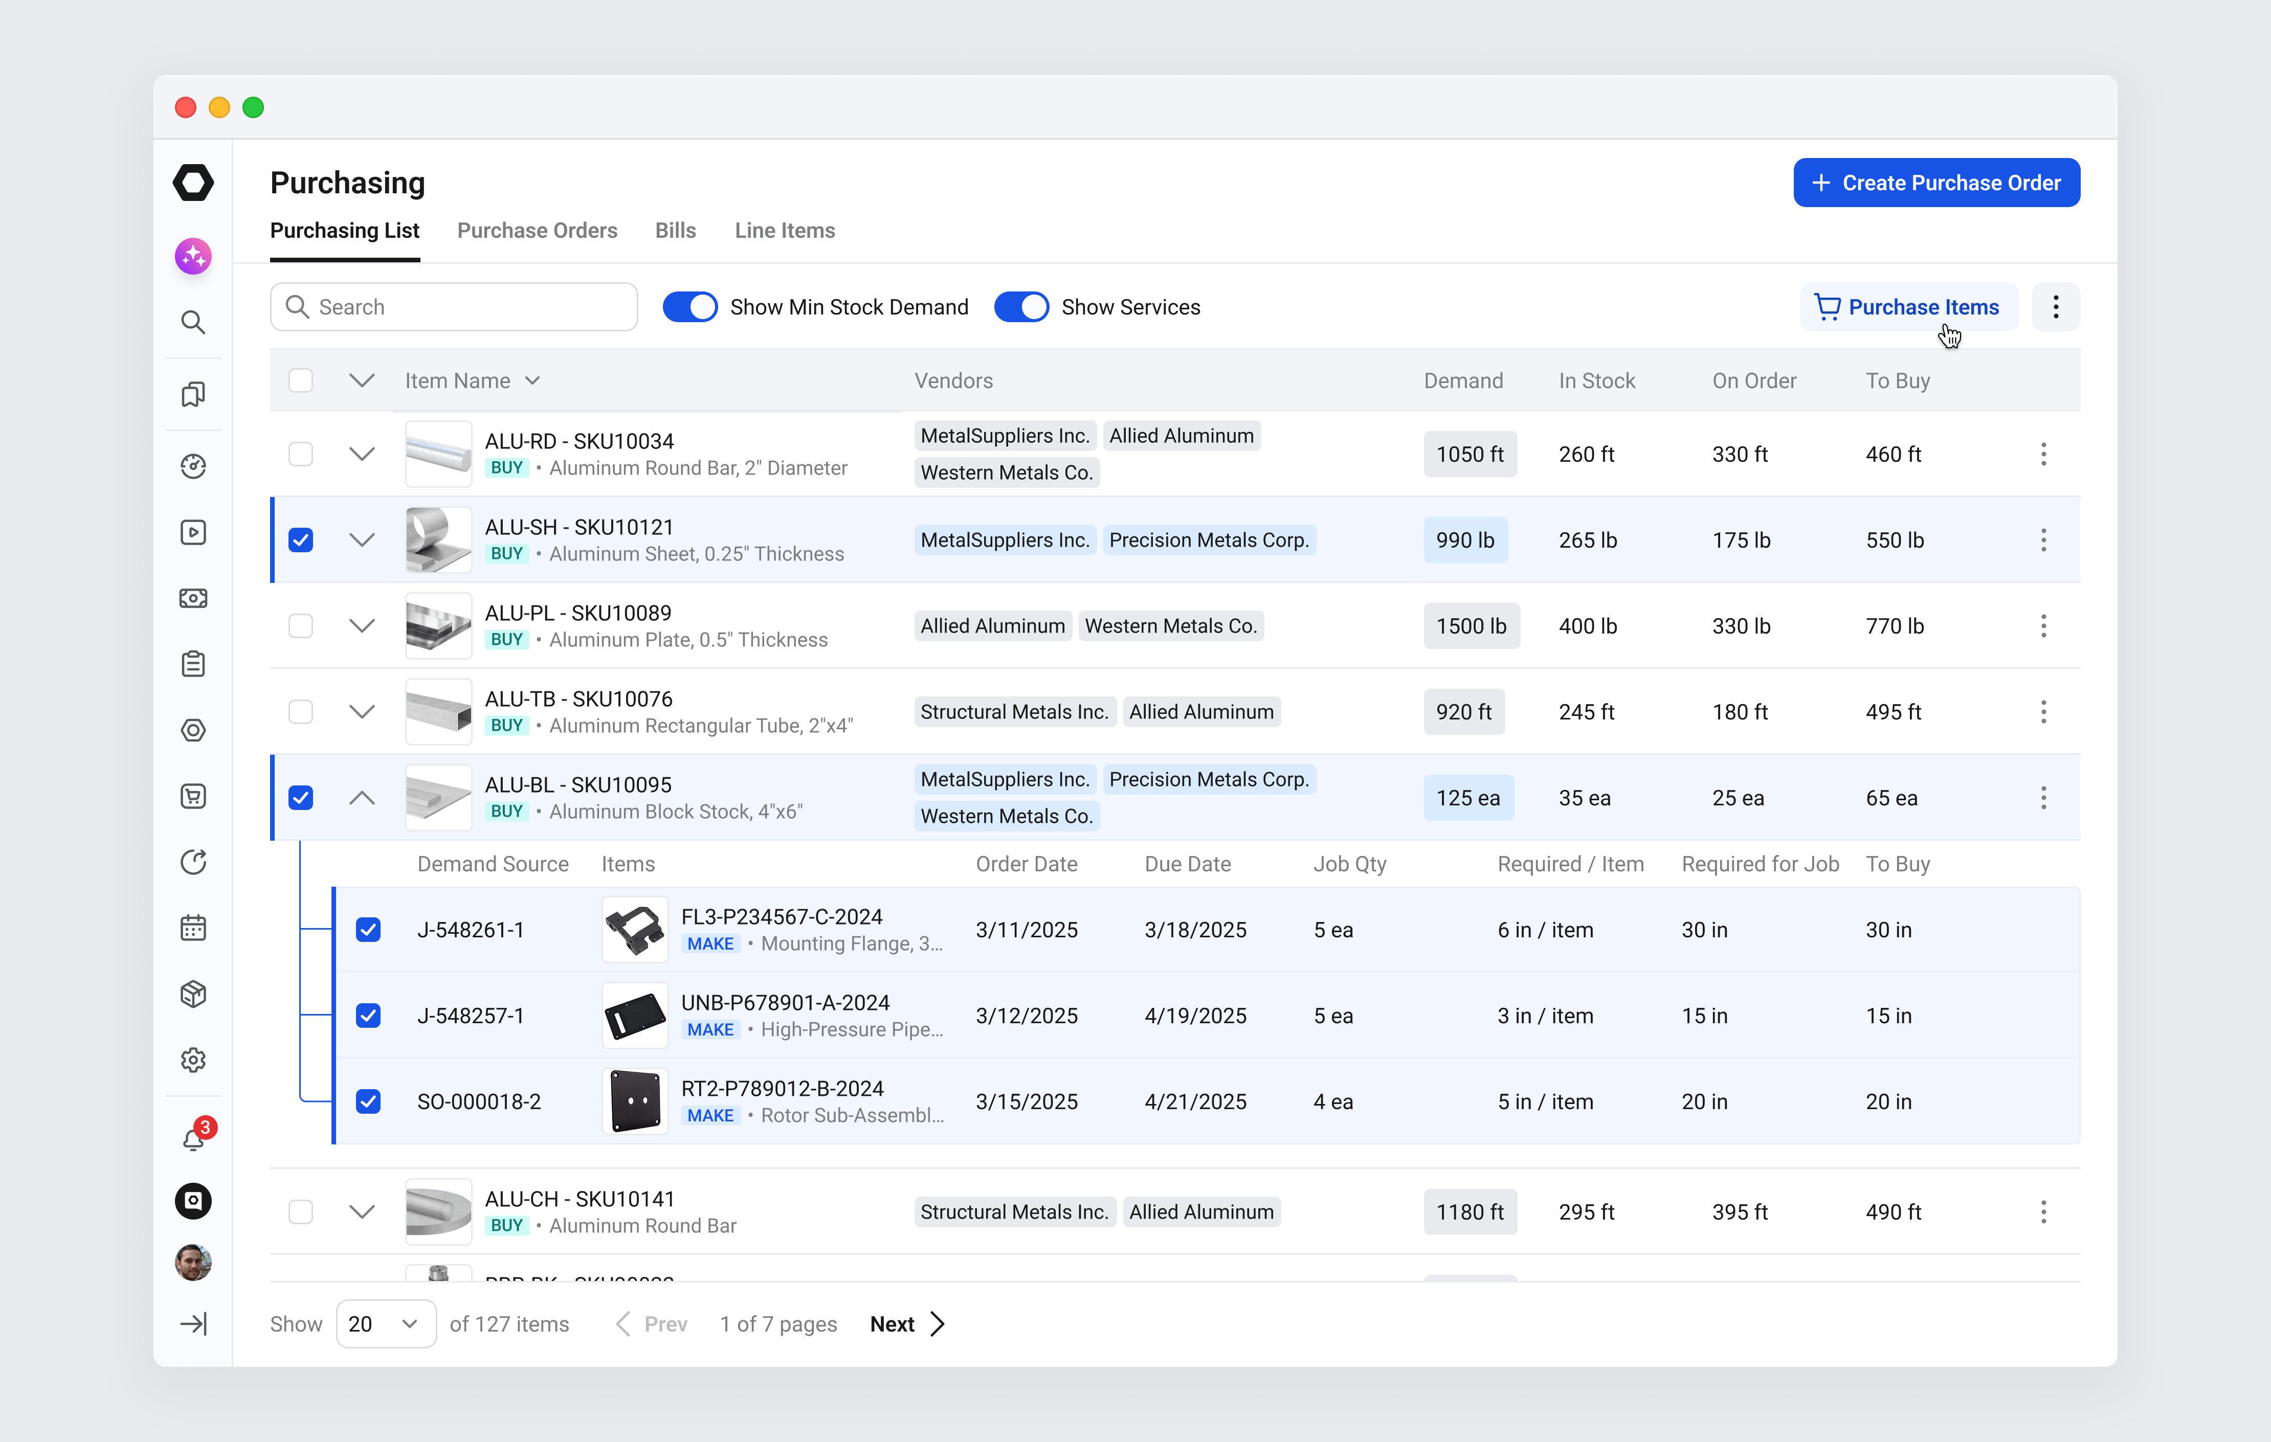2271x1442 pixels.
Task: Open the user profile avatar
Action: (x=193, y=1263)
